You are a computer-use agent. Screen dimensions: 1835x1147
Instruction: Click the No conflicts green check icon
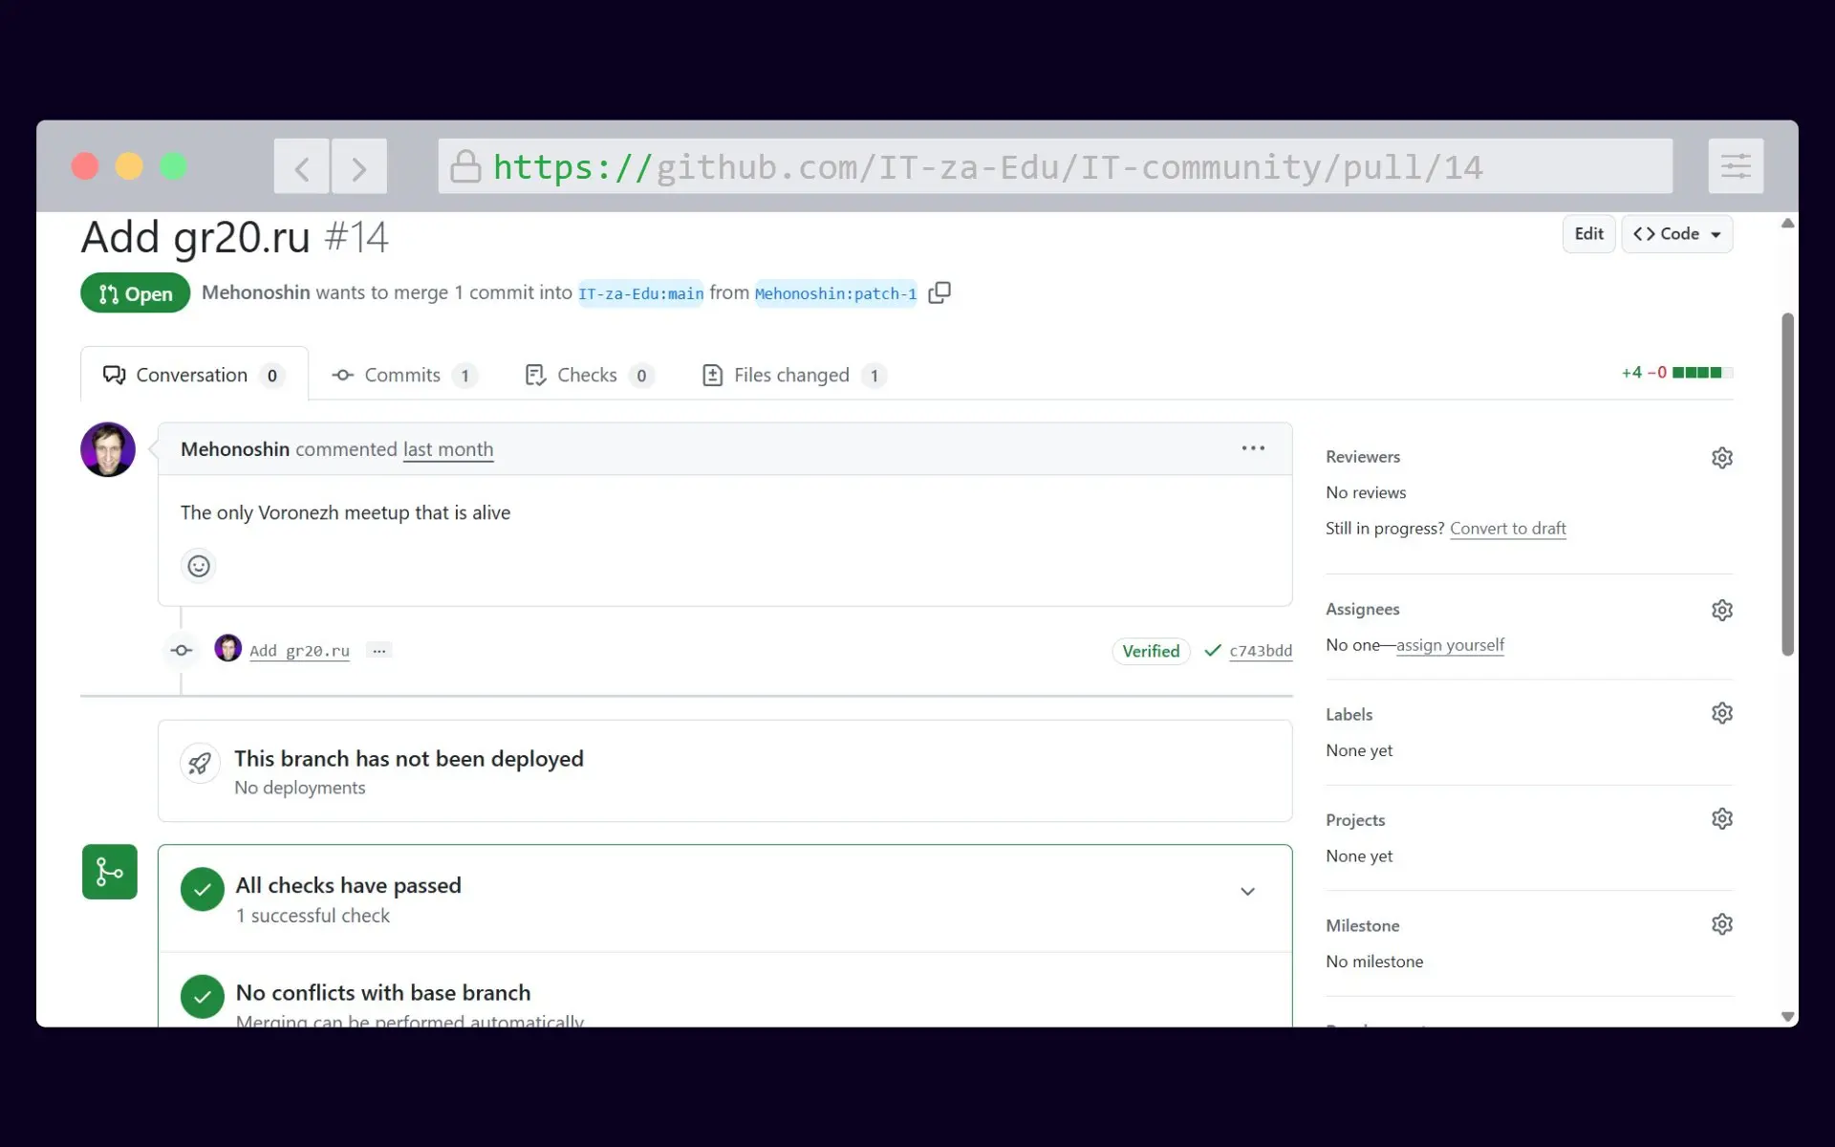(x=203, y=997)
